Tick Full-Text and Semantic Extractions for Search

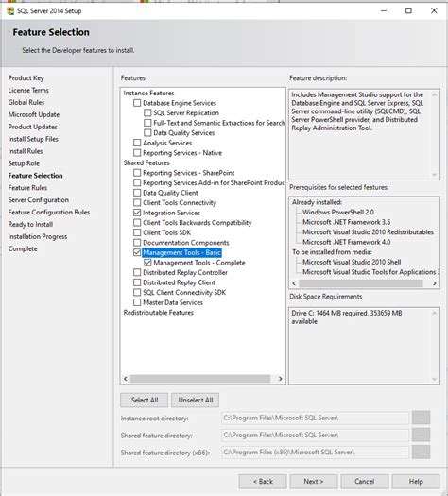pyautogui.click(x=147, y=123)
